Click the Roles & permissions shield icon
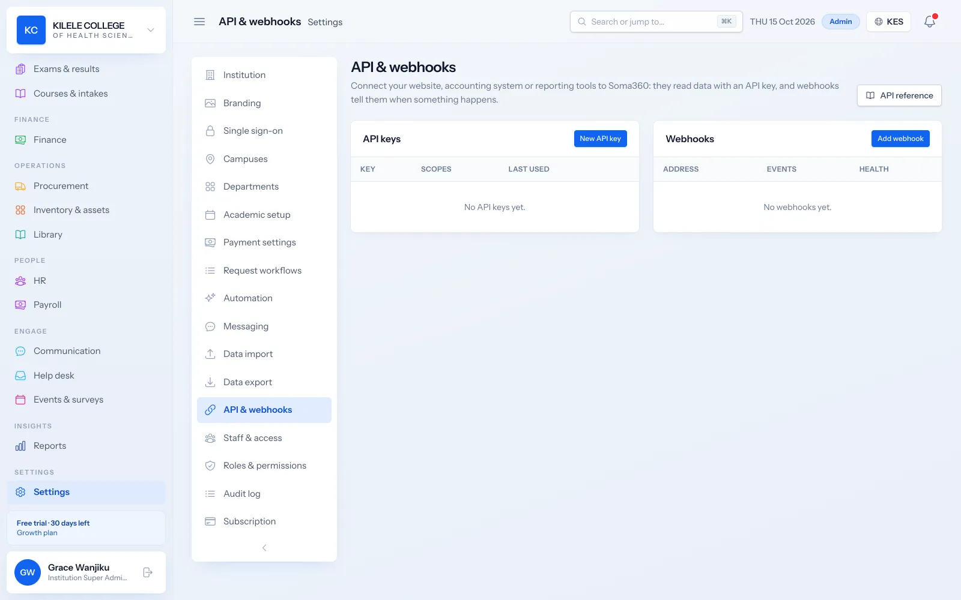Image resolution: width=961 pixels, height=600 pixels. (x=210, y=466)
